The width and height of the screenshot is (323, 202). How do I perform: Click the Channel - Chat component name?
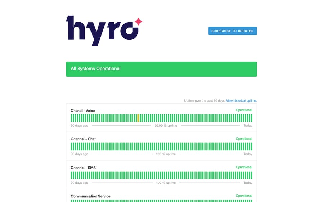pyautogui.click(x=83, y=139)
